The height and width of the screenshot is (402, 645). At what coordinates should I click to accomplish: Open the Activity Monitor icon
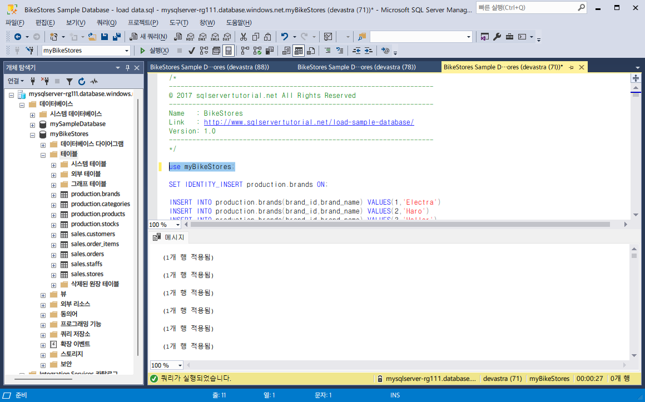point(328,37)
